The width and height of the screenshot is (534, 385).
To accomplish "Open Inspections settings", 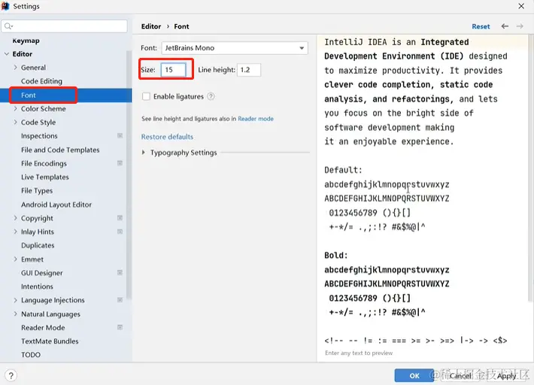I will point(39,136).
